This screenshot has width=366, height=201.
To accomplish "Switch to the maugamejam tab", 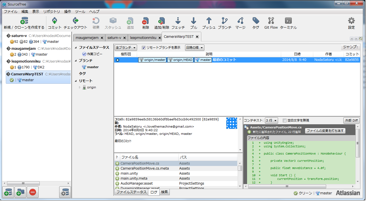I will [x=87, y=38].
